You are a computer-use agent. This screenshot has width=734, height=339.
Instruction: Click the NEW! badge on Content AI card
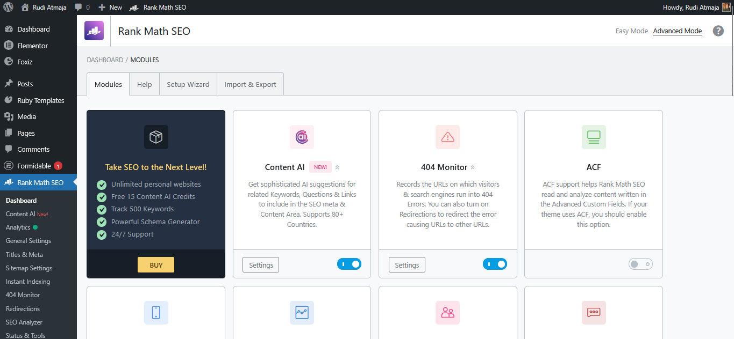[320, 167]
